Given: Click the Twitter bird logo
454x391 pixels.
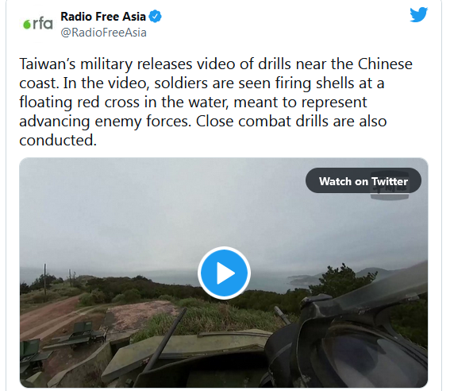Looking at the screenshot, I should click(x=418, y=14).
